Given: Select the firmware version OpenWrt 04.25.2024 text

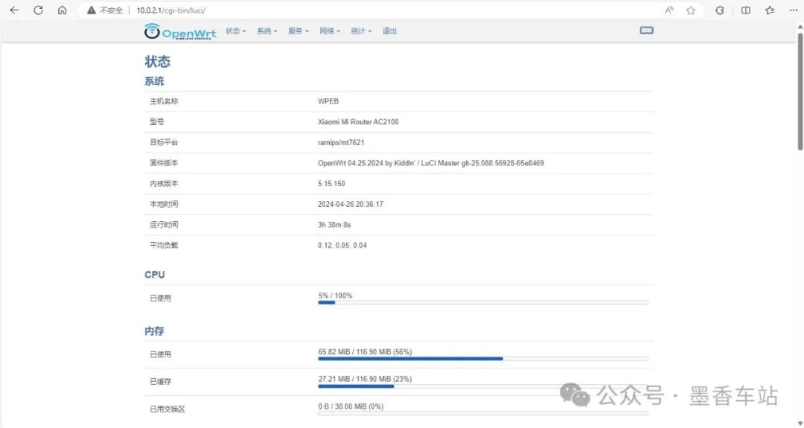Looking at the screenshot, I should coord(431,163).
